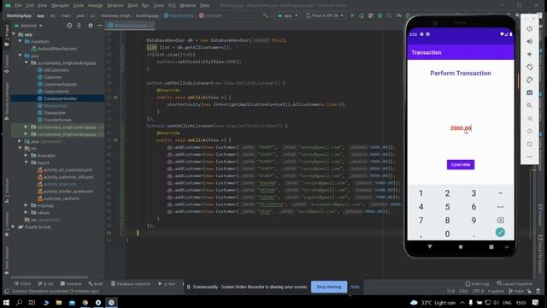Select TransferScreen class in the project tree
The height and width of the screenshot is (308, 547).
55,120
